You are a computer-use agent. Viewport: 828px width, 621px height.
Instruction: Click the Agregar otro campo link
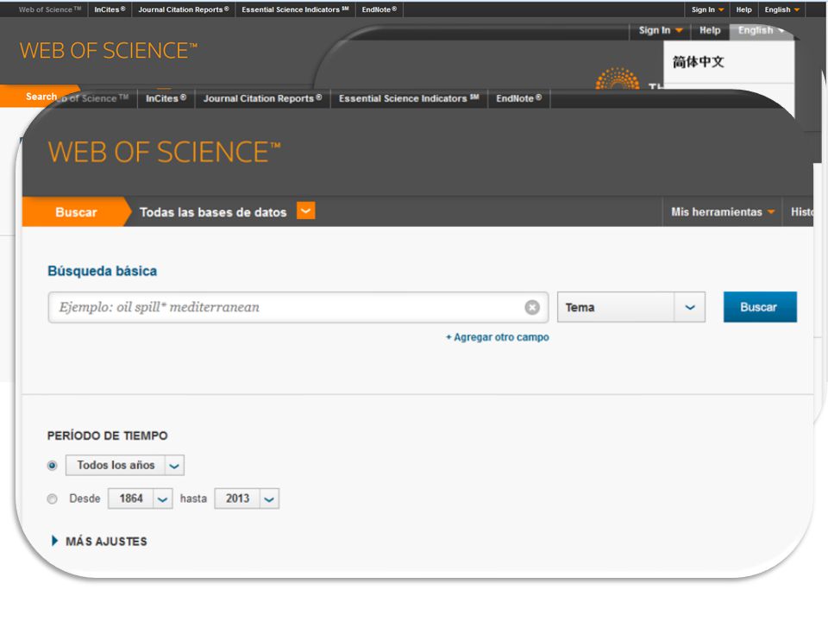[x=498, y=337]
